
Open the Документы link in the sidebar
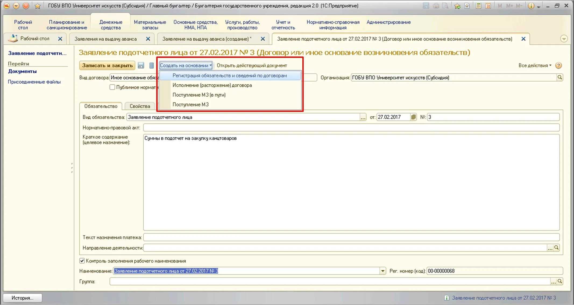(22, 71)
